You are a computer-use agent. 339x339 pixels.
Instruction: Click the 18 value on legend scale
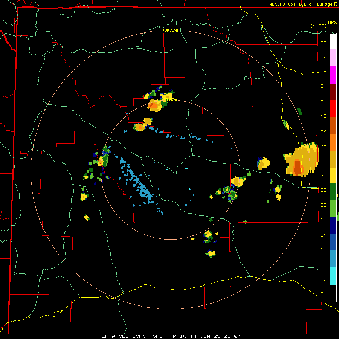click(324, 220)
